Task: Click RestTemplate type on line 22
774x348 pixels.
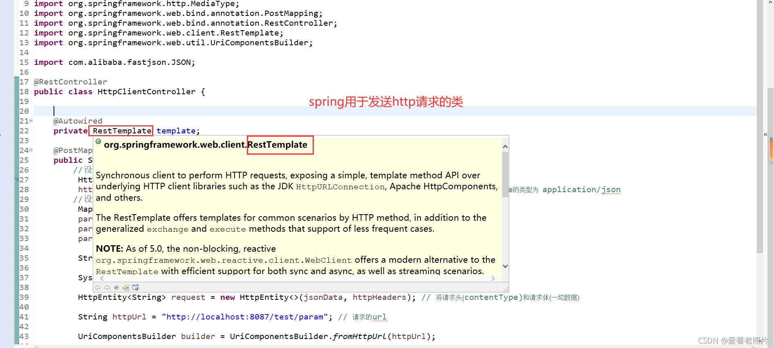Action: (122, 131)
